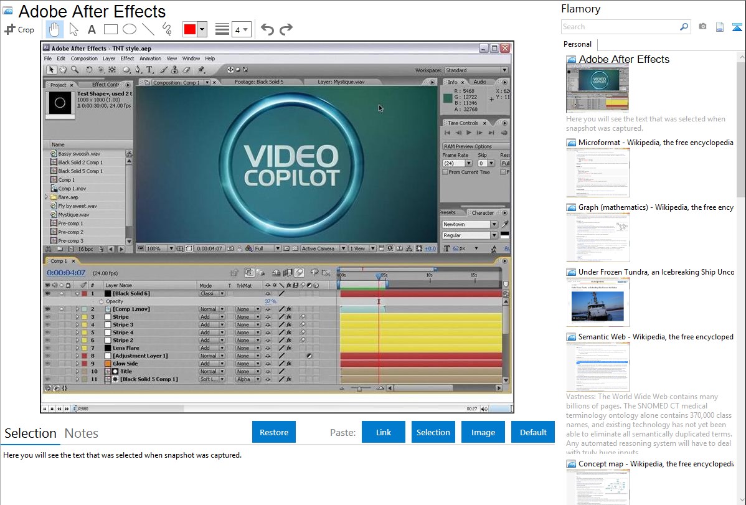Open the Effect menu in After Effects
Viewport: 746px width, 505px height.
[x=127, y=59]
